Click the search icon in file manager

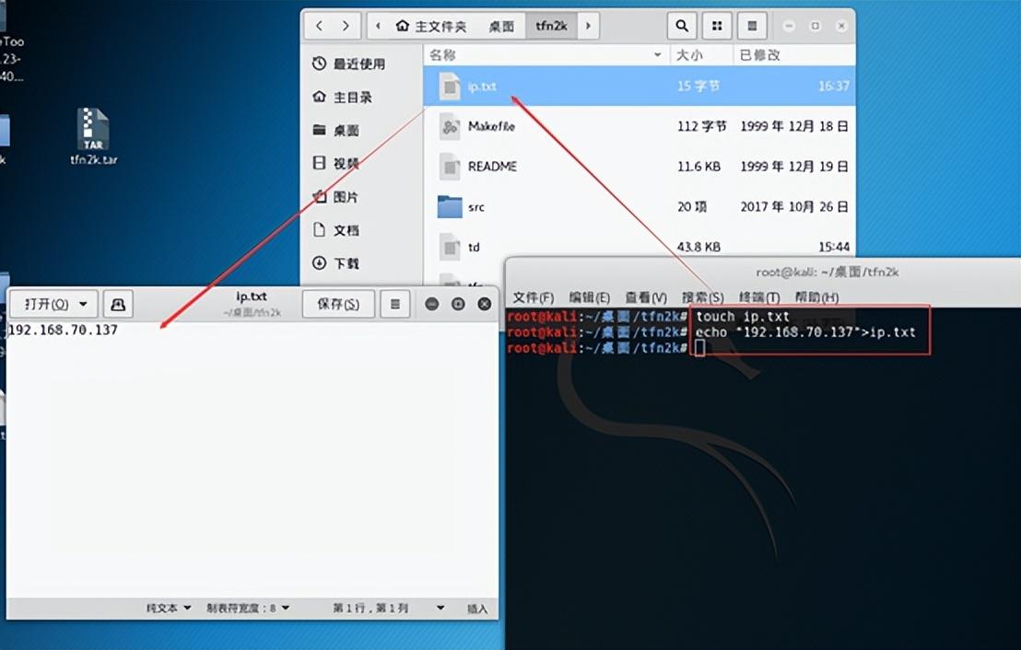click(681, 26)
